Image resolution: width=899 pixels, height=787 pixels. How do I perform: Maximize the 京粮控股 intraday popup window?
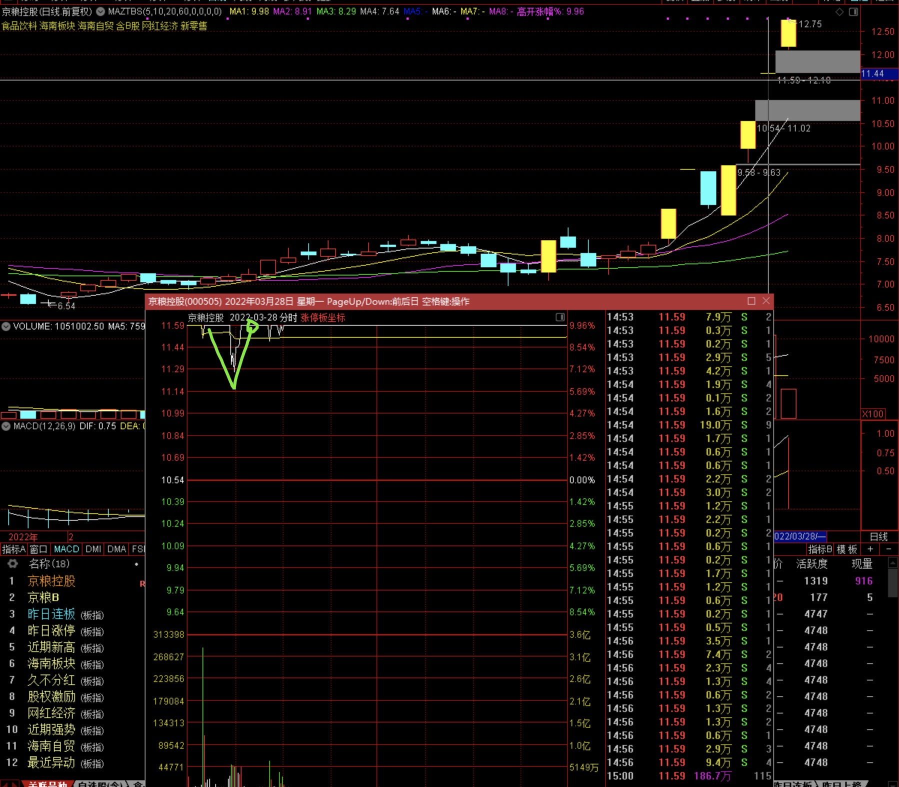751,301
